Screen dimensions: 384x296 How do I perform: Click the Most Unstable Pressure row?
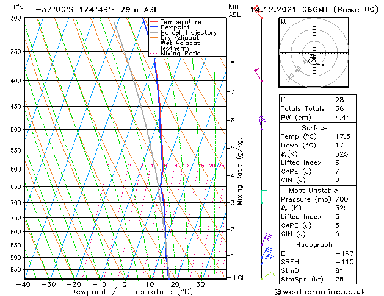[317, 199]
